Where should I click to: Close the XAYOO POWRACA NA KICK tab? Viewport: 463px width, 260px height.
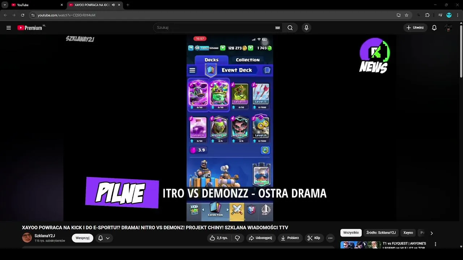point(119,5)
